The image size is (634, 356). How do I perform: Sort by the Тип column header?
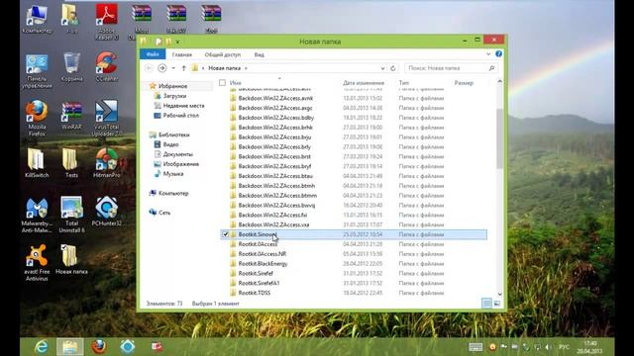pos(404,83)
